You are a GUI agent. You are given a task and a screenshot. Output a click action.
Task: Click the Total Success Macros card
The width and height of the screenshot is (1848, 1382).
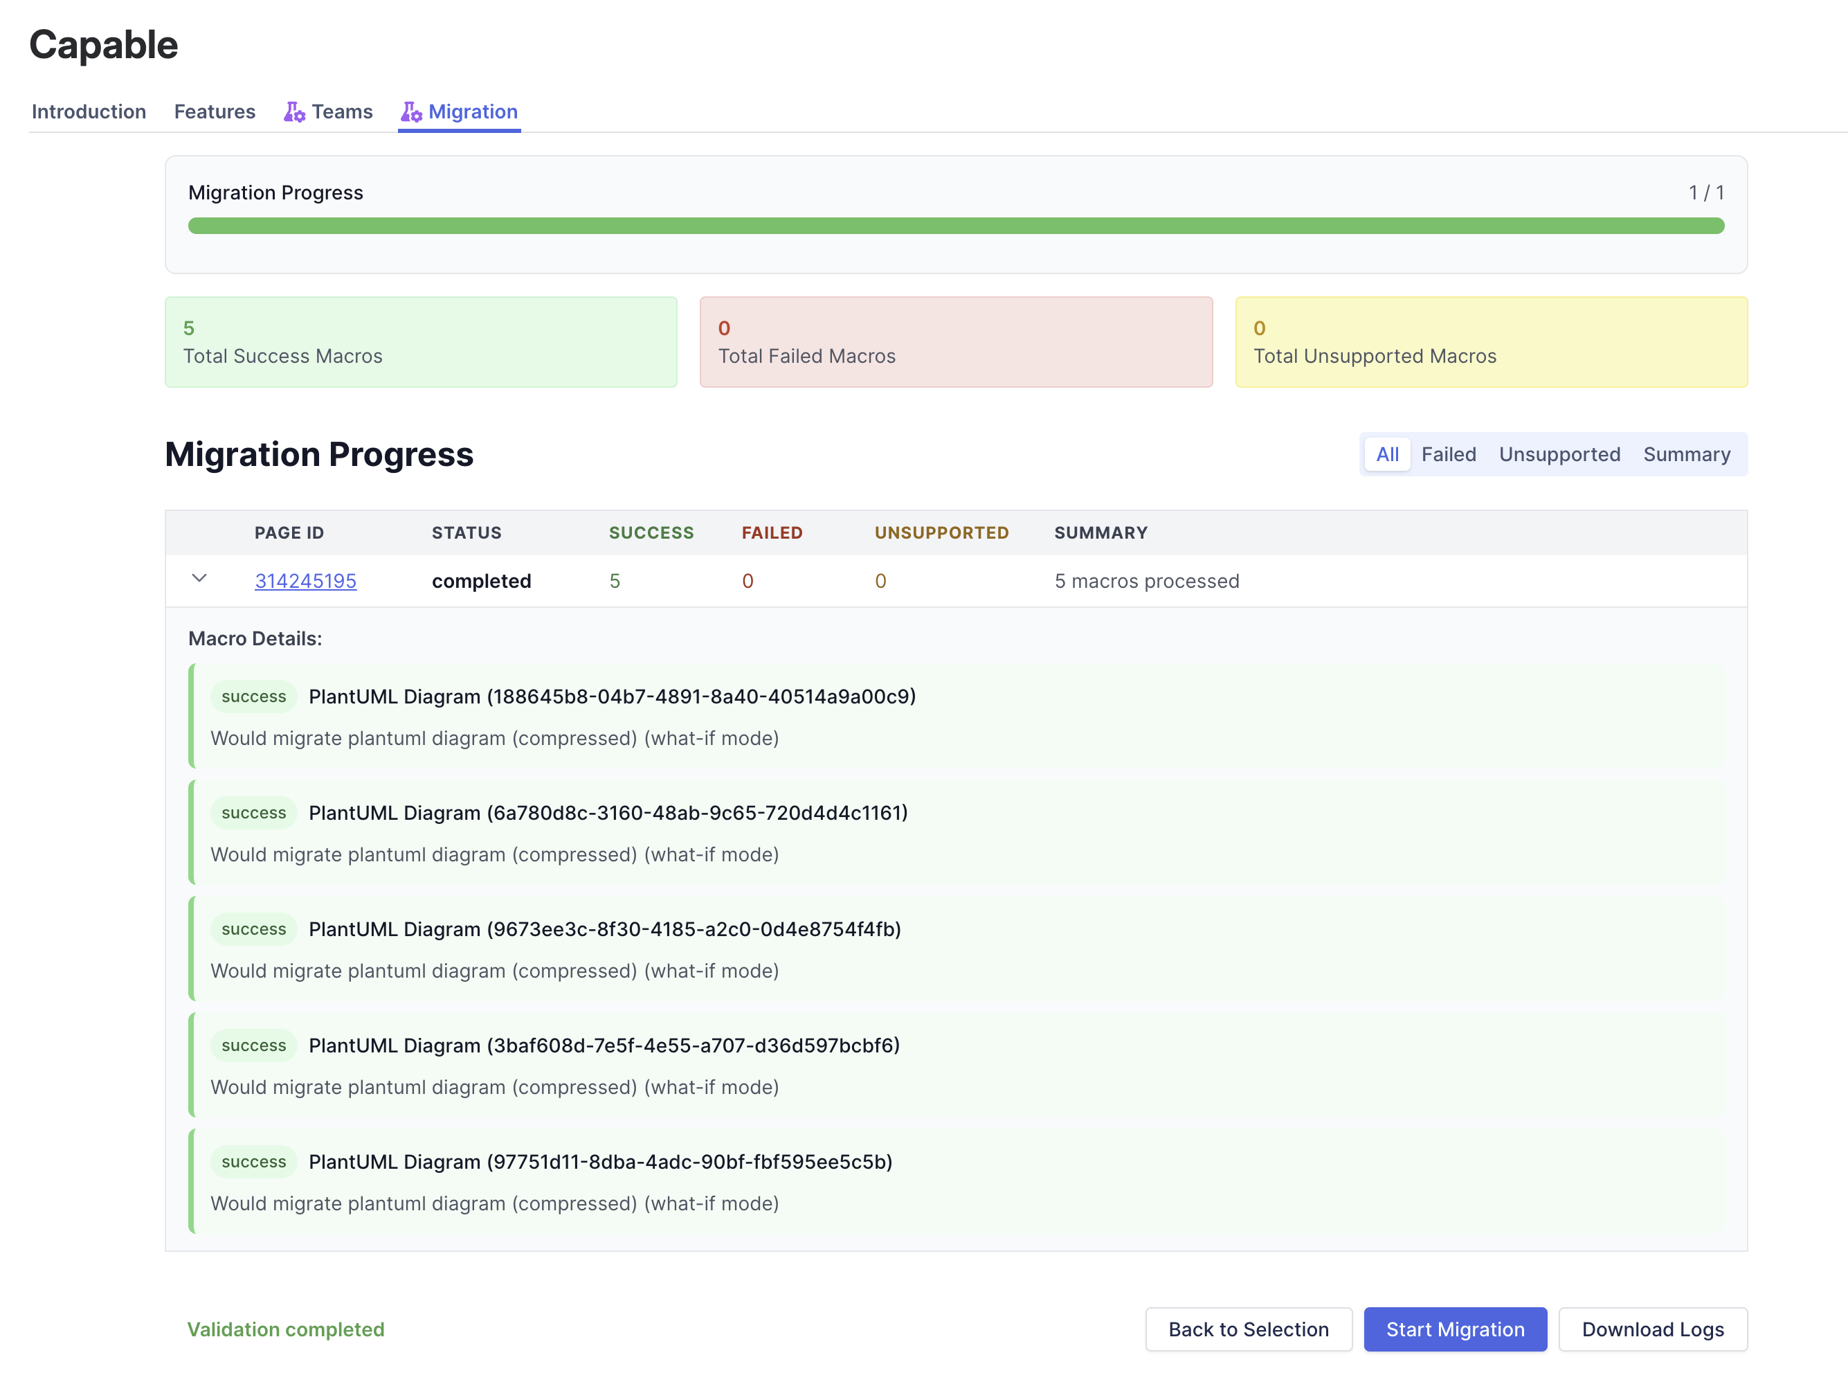point(420,342)
